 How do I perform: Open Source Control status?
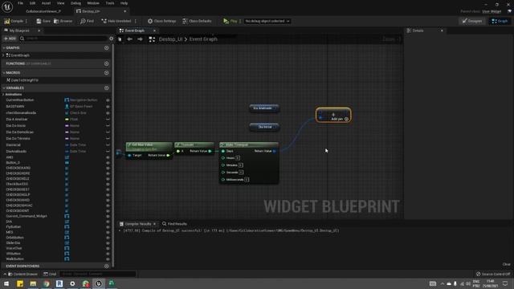pyautogui.click(x=492, y=274)
